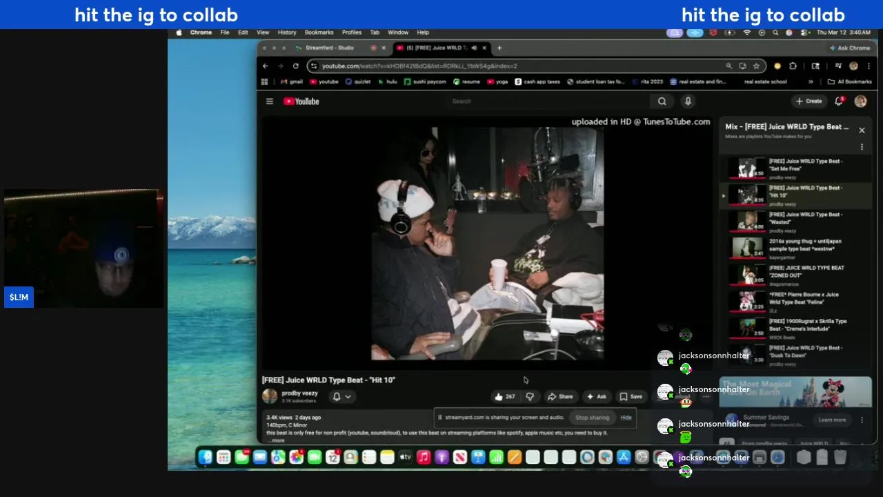This screenshot has width=883, height=497.
Task: Open the cash app taxes bookmark
Action: [537, 81]
